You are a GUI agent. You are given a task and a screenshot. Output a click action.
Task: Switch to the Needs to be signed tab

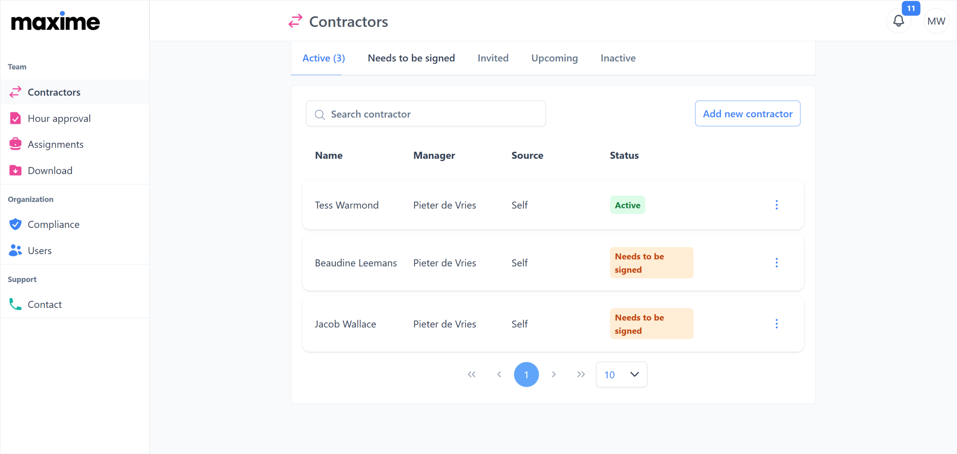coord(411,58)
